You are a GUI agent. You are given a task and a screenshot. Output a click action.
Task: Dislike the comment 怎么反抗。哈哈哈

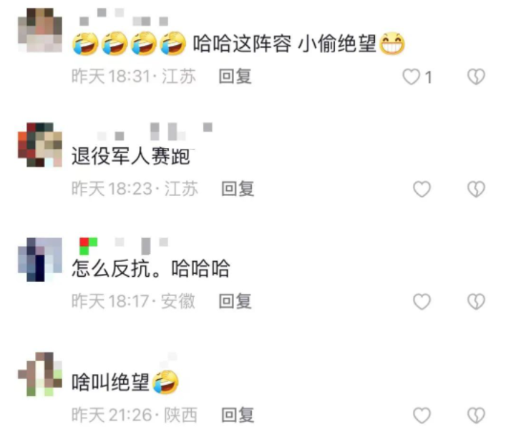[x=477, y=301]
